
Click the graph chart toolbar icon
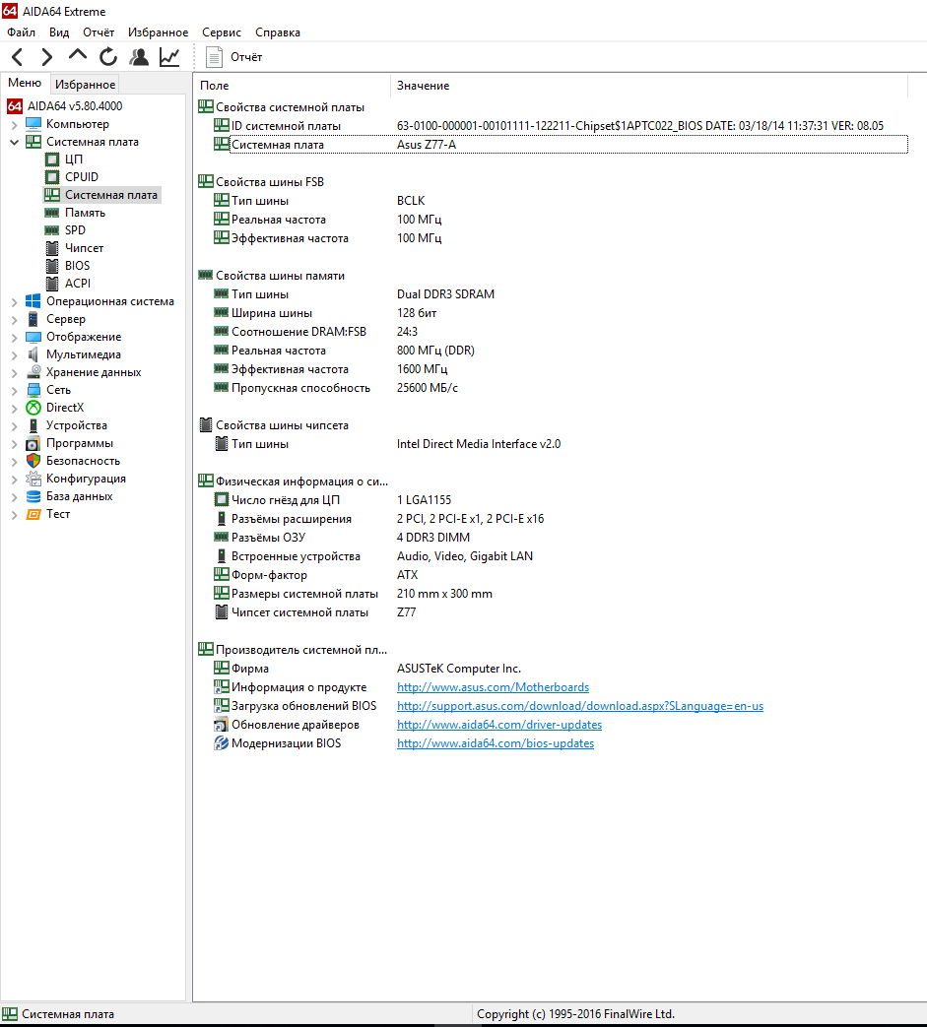pos(169,57)
